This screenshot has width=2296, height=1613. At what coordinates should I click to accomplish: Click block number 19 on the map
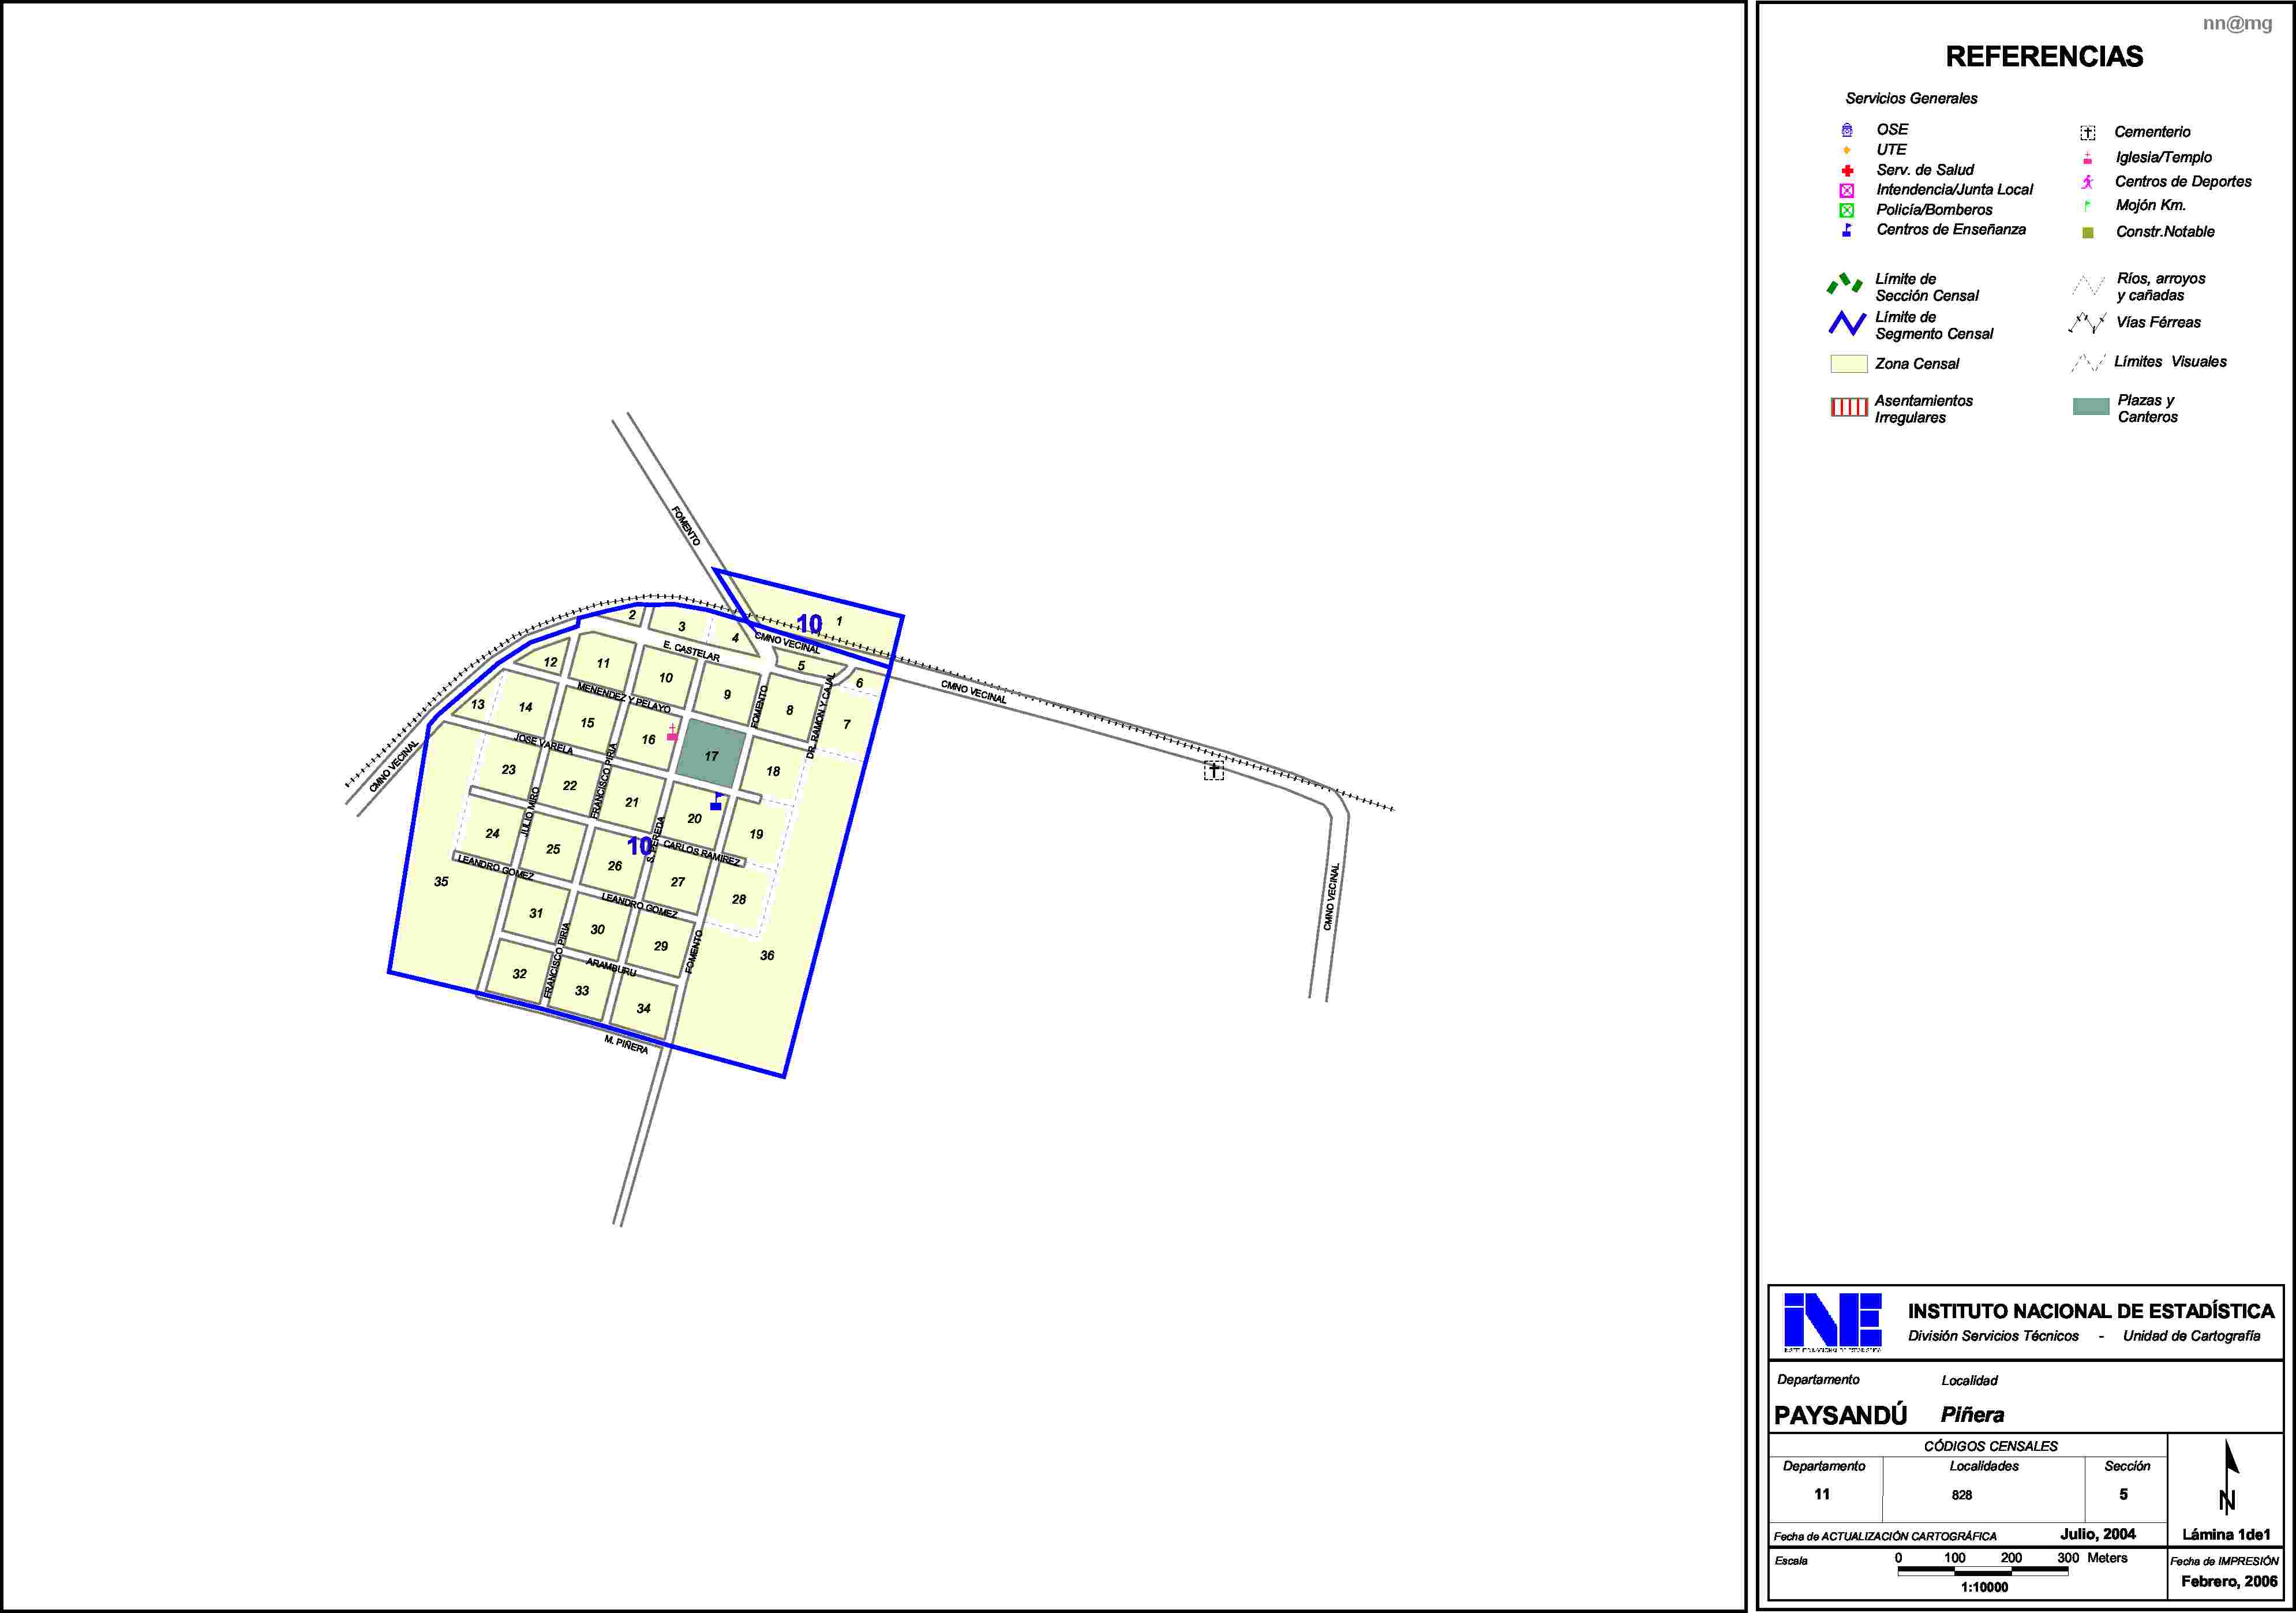(x=756, y=834)
